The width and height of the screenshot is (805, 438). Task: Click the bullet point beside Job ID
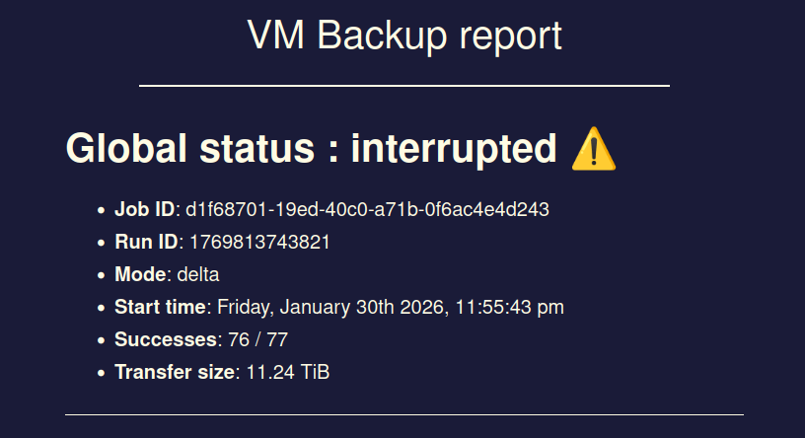(x=101, y=210)
